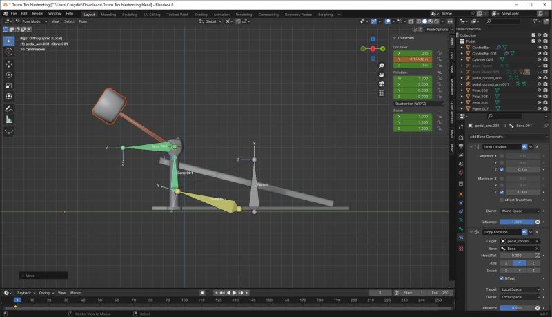Toggle Limit Location constraint eye visibility
Image resolution: width=552 pixels, height=317 pixels.
point(524,147)
